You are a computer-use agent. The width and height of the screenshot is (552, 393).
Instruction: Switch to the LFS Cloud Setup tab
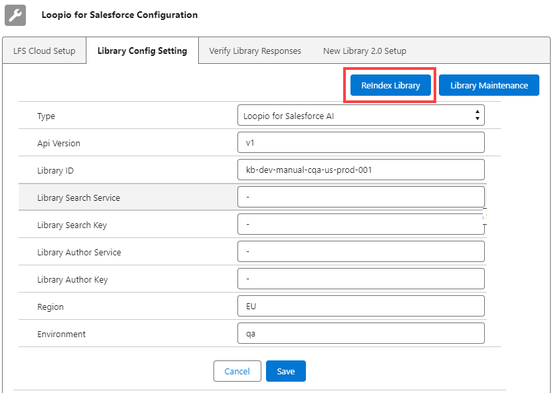click(x=45, y=51)
